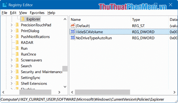The width and height of the screenshot is (178, 103).
Task: Select the PrintDialog key label
Action: [30, 31]
